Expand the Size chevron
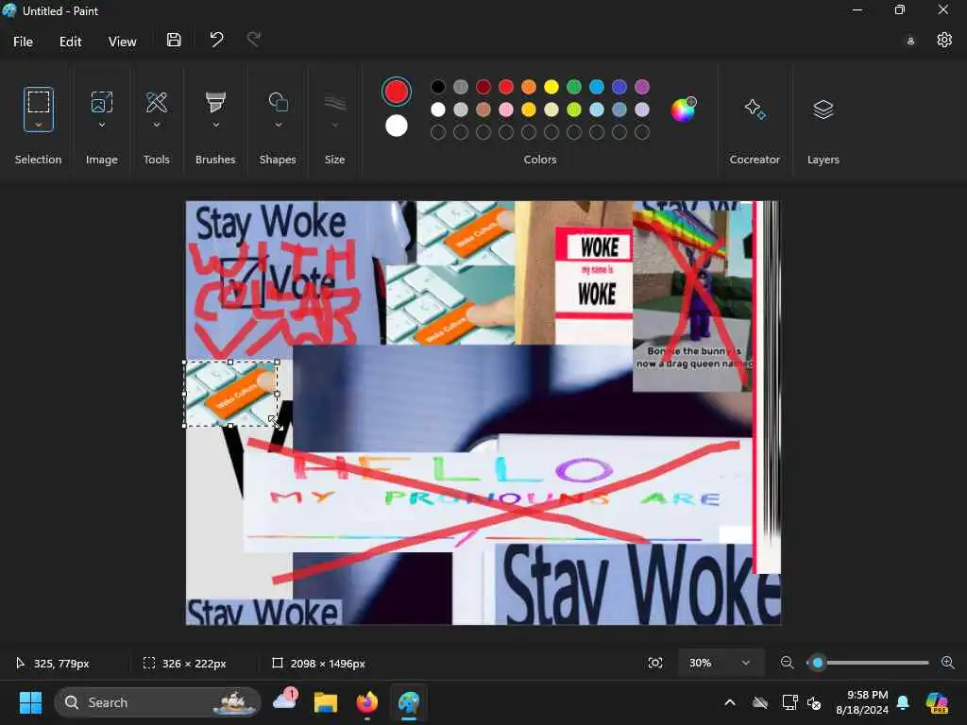The image size is (967, 725). 335,126
